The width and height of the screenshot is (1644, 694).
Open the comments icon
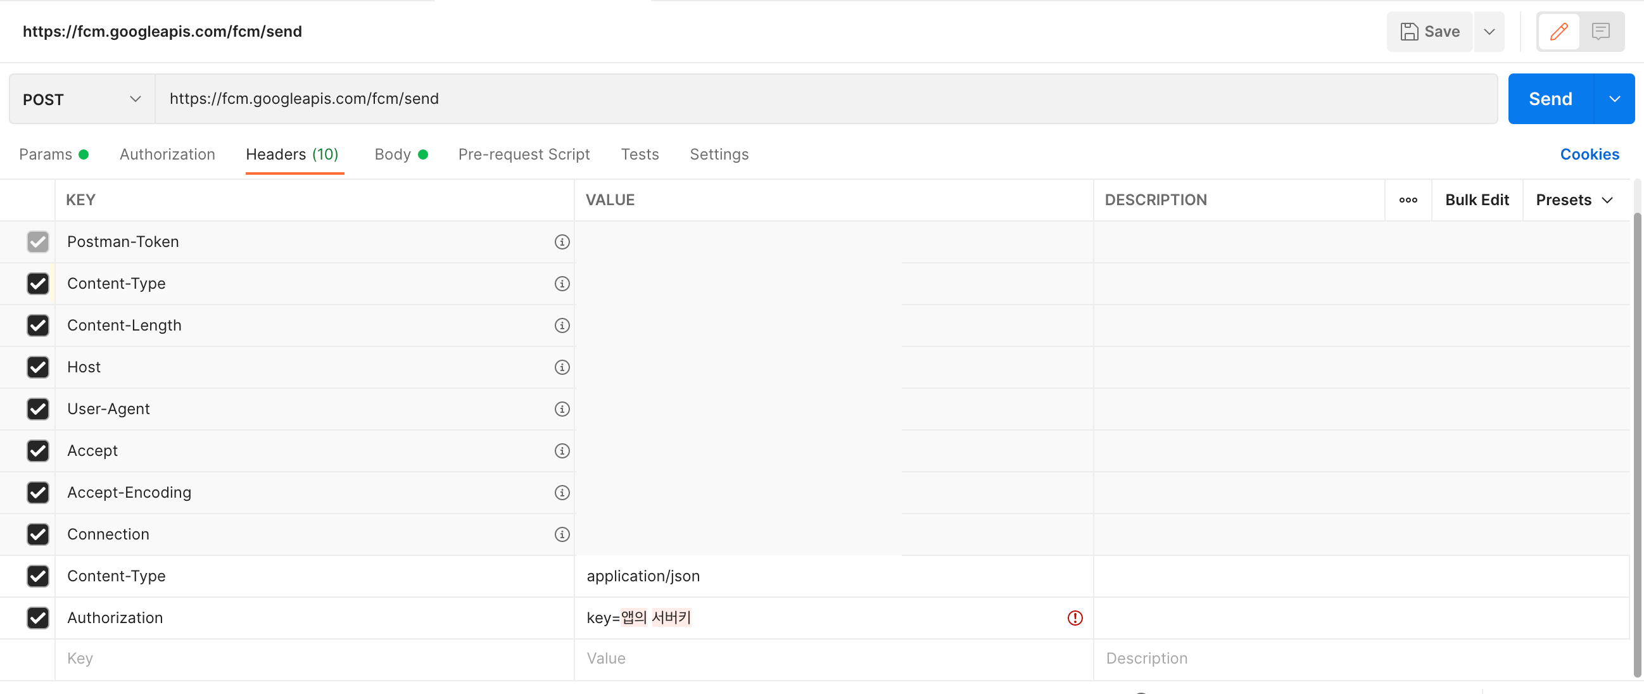pyautogui.click(x=1600, y=31)
